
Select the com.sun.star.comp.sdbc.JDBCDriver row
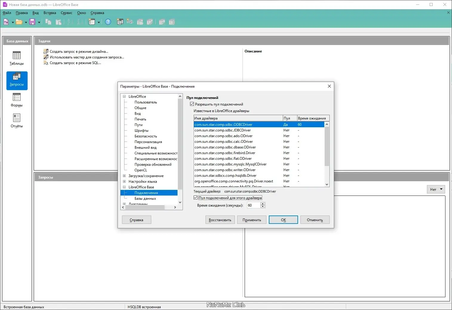259,130
